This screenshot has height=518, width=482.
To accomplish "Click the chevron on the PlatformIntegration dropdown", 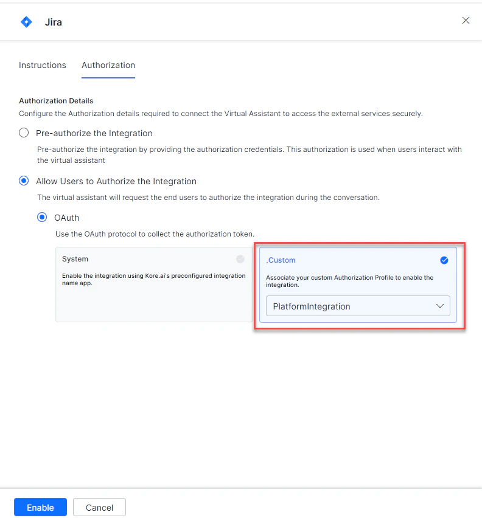I will (x=440, y=306).
